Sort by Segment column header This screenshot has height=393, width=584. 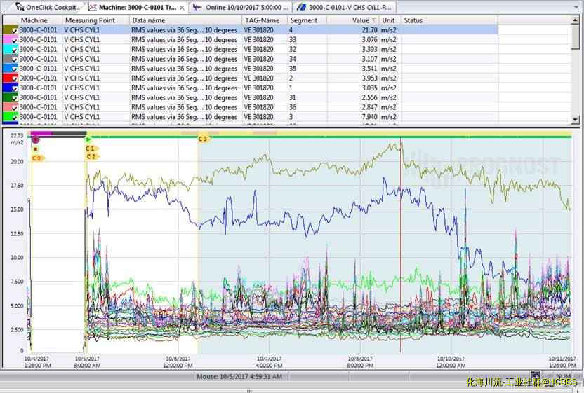click(307, 20)
